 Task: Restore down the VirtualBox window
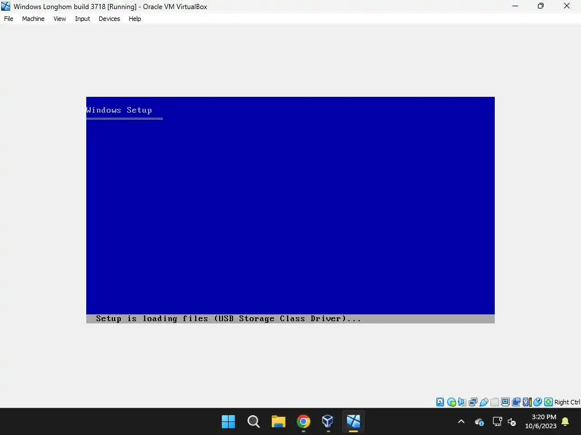(x=541, y=6)
